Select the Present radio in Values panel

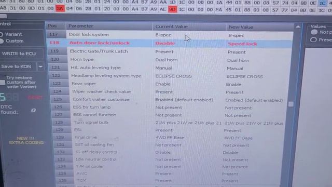tap(313, 39)
